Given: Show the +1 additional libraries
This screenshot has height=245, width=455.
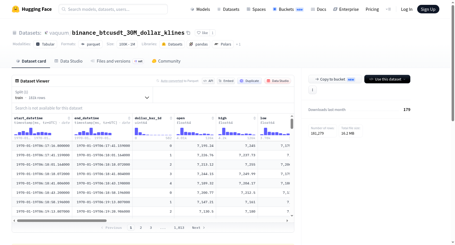Looking at the screenshot, I should click(x=238, y=44).
